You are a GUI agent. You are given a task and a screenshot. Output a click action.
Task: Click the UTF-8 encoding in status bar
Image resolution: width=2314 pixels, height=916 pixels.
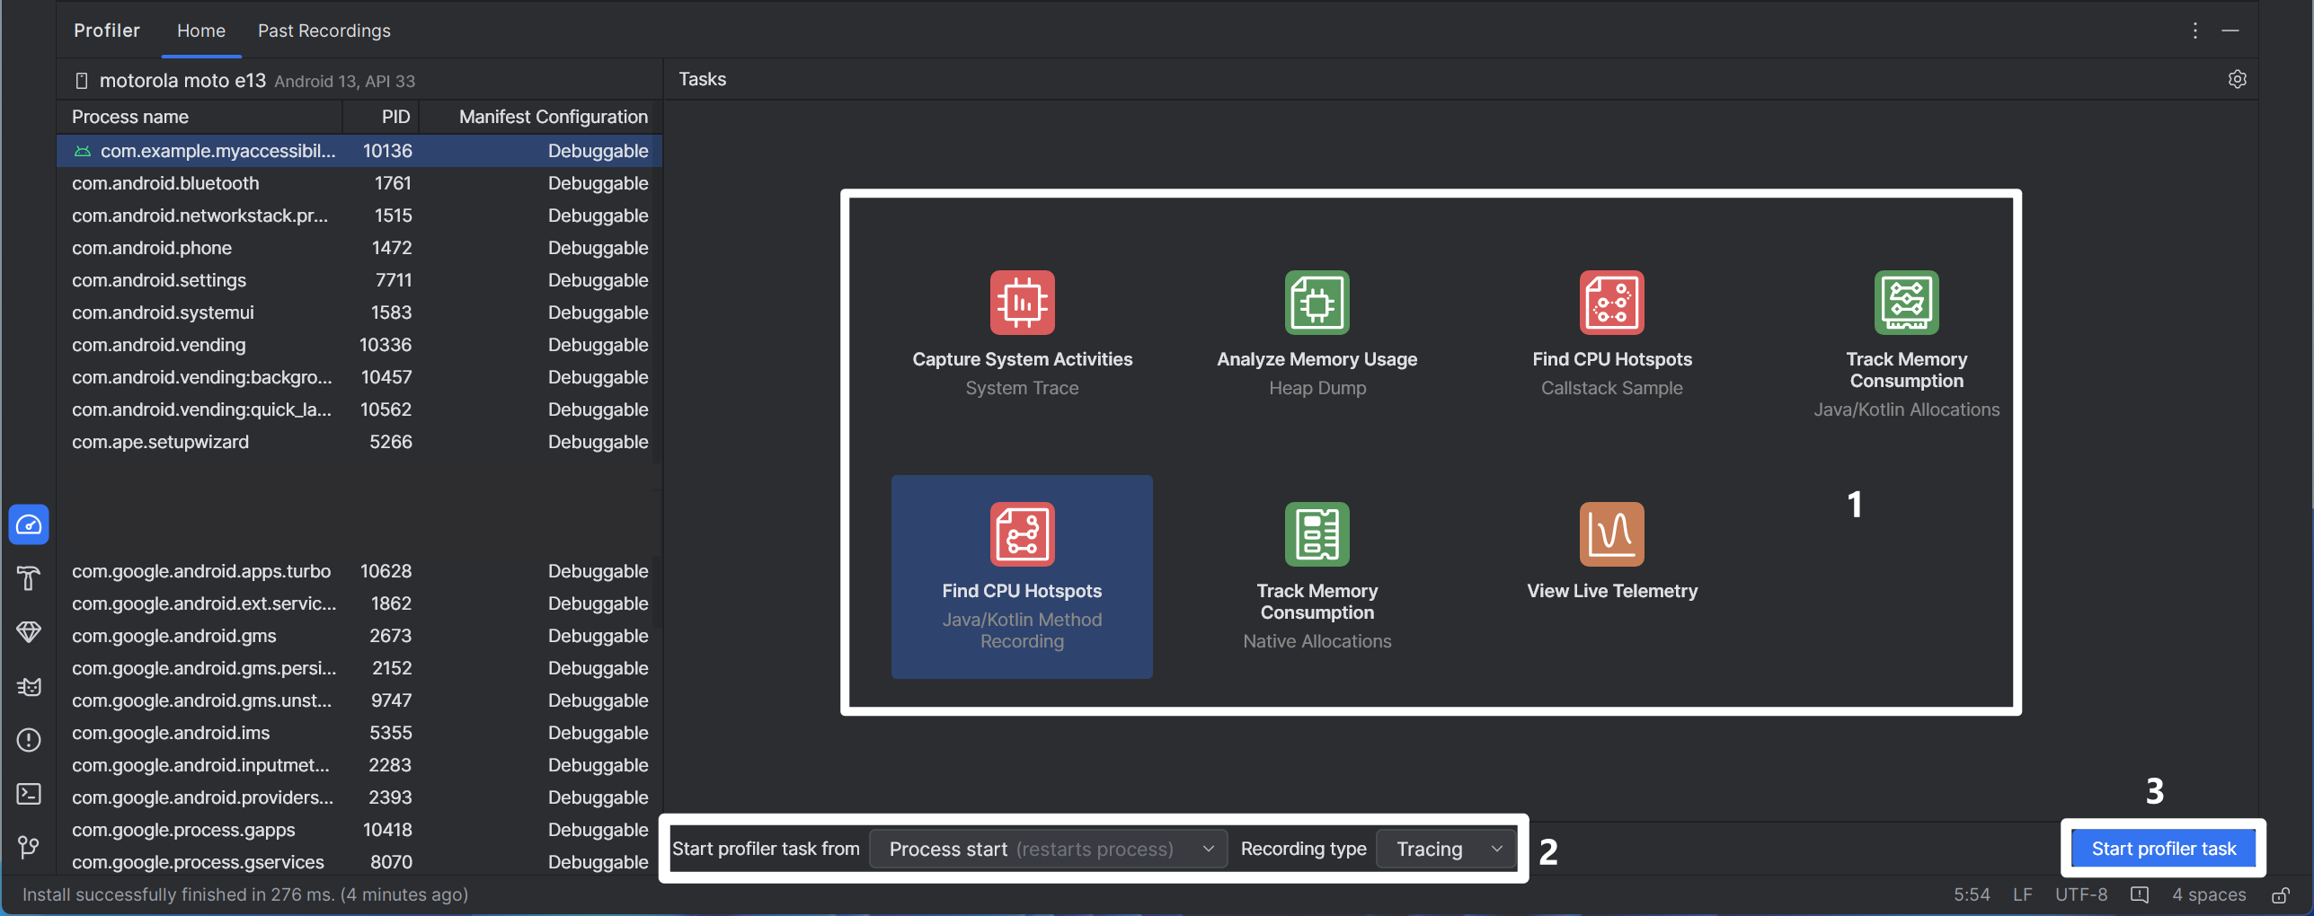(2081, 895)
